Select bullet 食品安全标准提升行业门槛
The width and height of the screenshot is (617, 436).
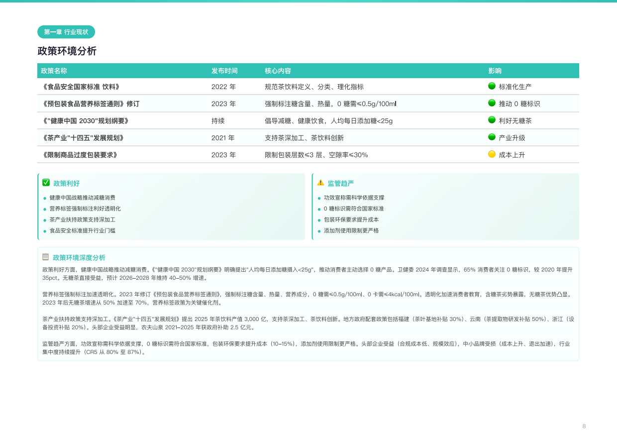pos(82,230)
